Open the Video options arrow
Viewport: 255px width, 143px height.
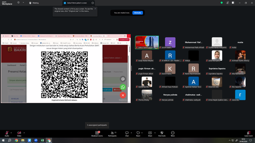(x=24, y=133)
